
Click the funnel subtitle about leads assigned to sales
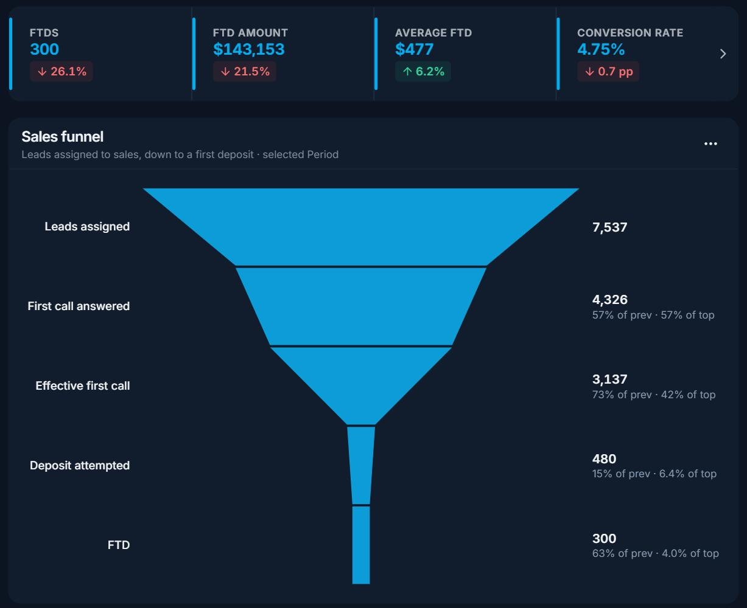(180, 154)
